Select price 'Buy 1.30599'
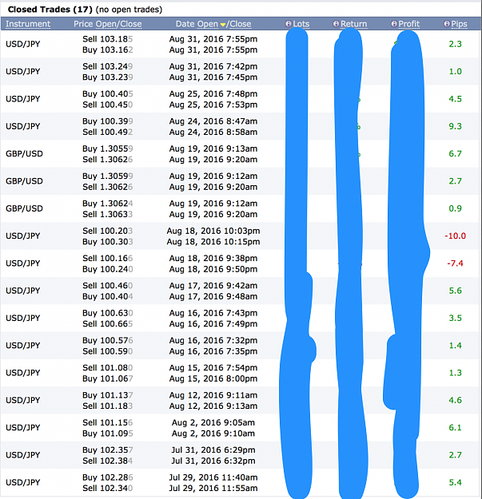Image resolution: width=482 pixels, height=499 pixels. (108, 176)
